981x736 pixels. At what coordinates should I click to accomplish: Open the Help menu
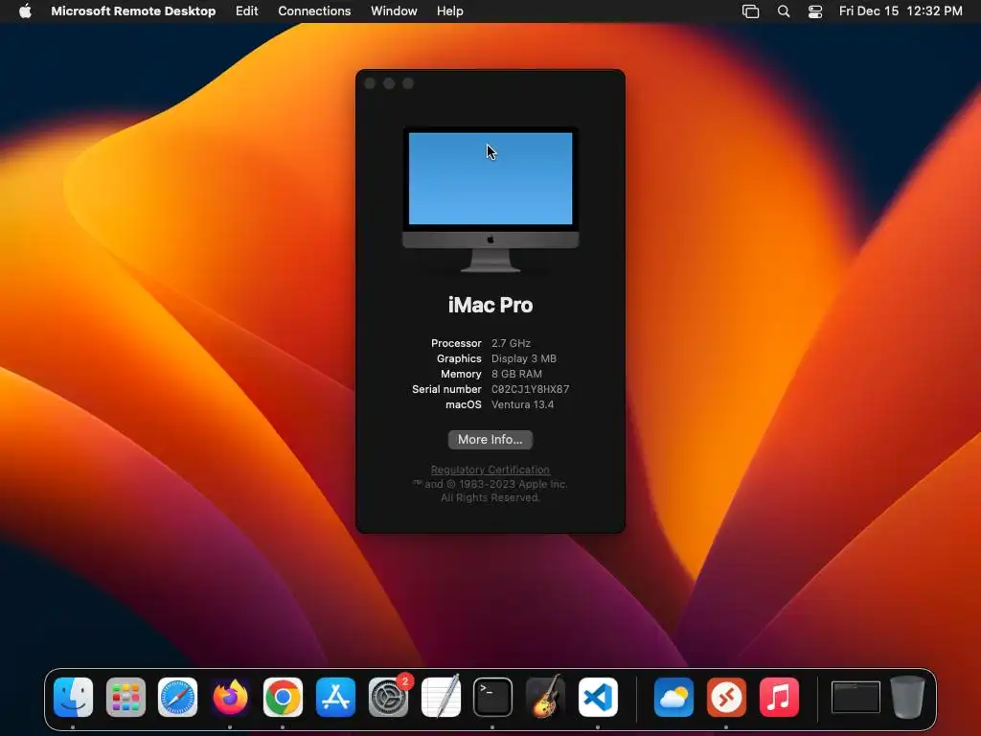(x=450, y=11)
